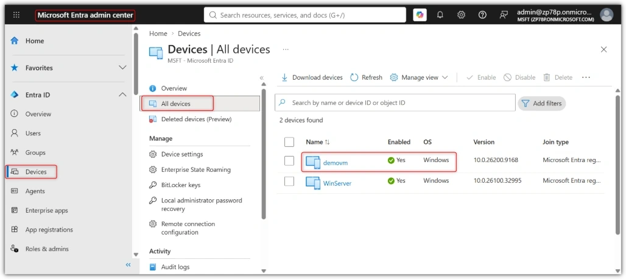626x279 pixels.
Task: Click the help question mark icon
Action: pos(482,15)
